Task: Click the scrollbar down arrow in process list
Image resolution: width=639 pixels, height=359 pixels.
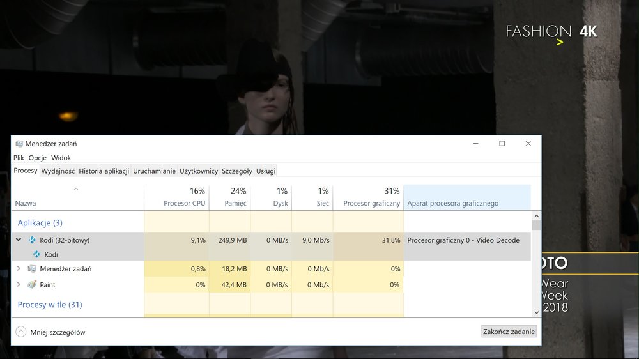Action: click(536, 312)
